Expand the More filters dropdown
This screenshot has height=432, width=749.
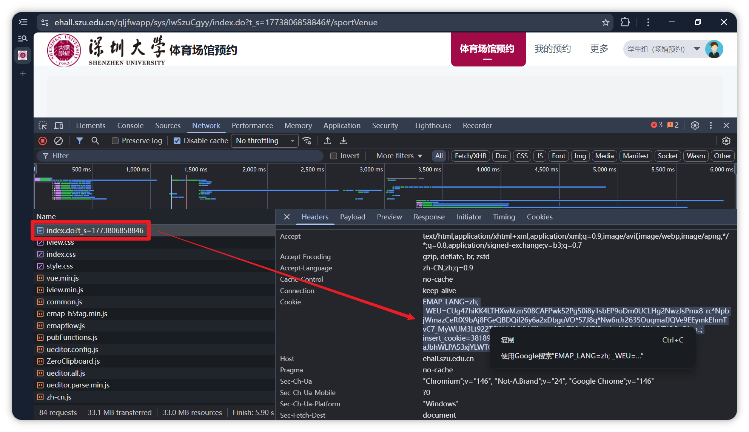coord(399,156)
